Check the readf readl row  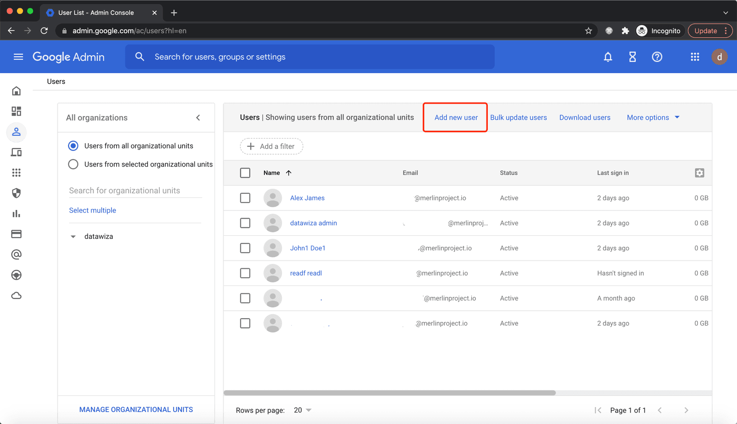point(245,273)
